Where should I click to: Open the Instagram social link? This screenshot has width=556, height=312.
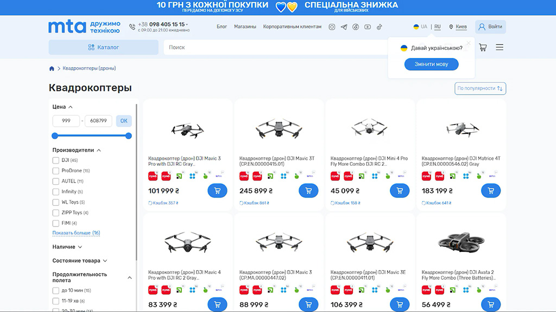click(332, 27)
